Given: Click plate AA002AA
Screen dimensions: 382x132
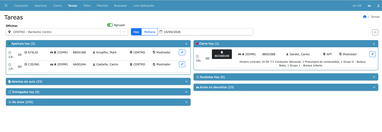Looking at the screenshot, I should pos(79,64).
